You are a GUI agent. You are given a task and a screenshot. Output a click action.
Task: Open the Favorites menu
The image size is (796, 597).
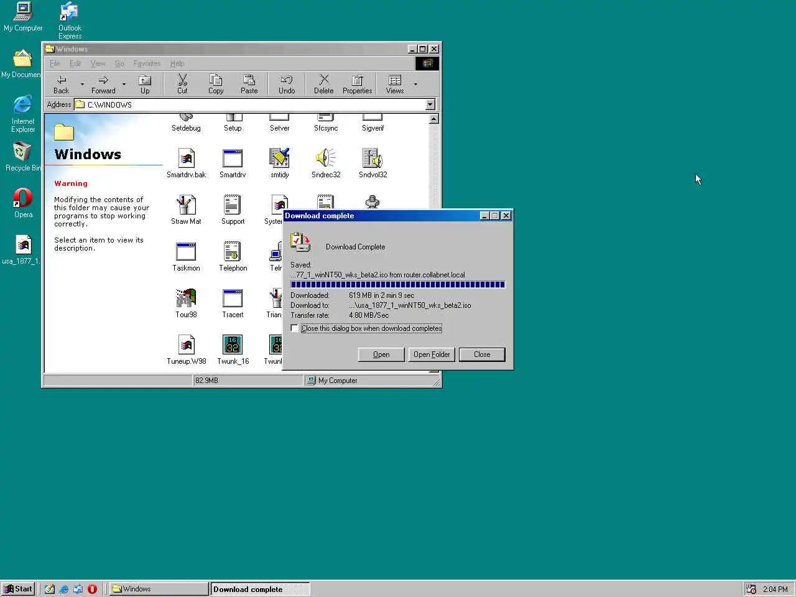(147, 63)
